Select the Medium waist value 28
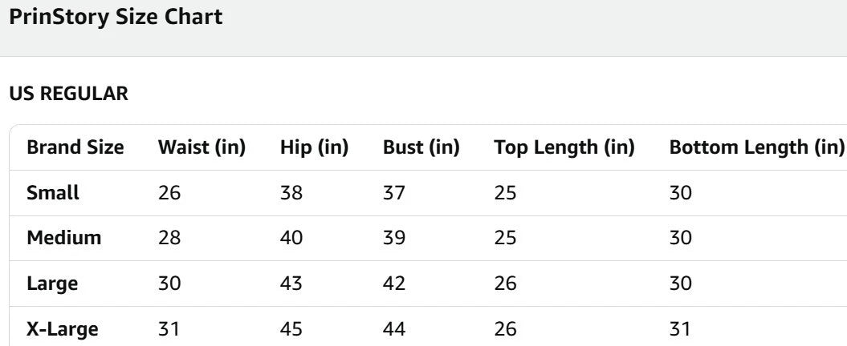Viewport: 847px width, 346px height. [169, 239]
